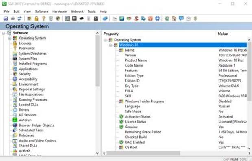This screenshot has width=252, height=161.
Task: Click the Save floppy disk toolbar icon
Action: (x=6, y=19)
